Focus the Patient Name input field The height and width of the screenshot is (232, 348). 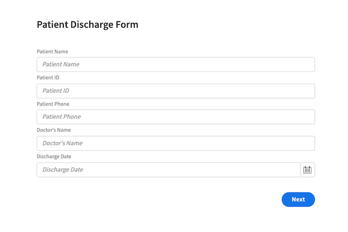click(x=176, y=64)
